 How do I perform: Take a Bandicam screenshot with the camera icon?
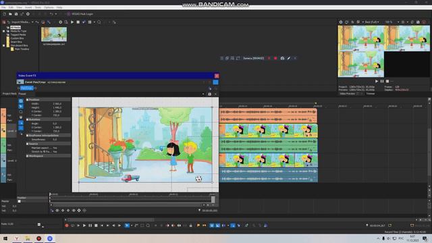282,58
